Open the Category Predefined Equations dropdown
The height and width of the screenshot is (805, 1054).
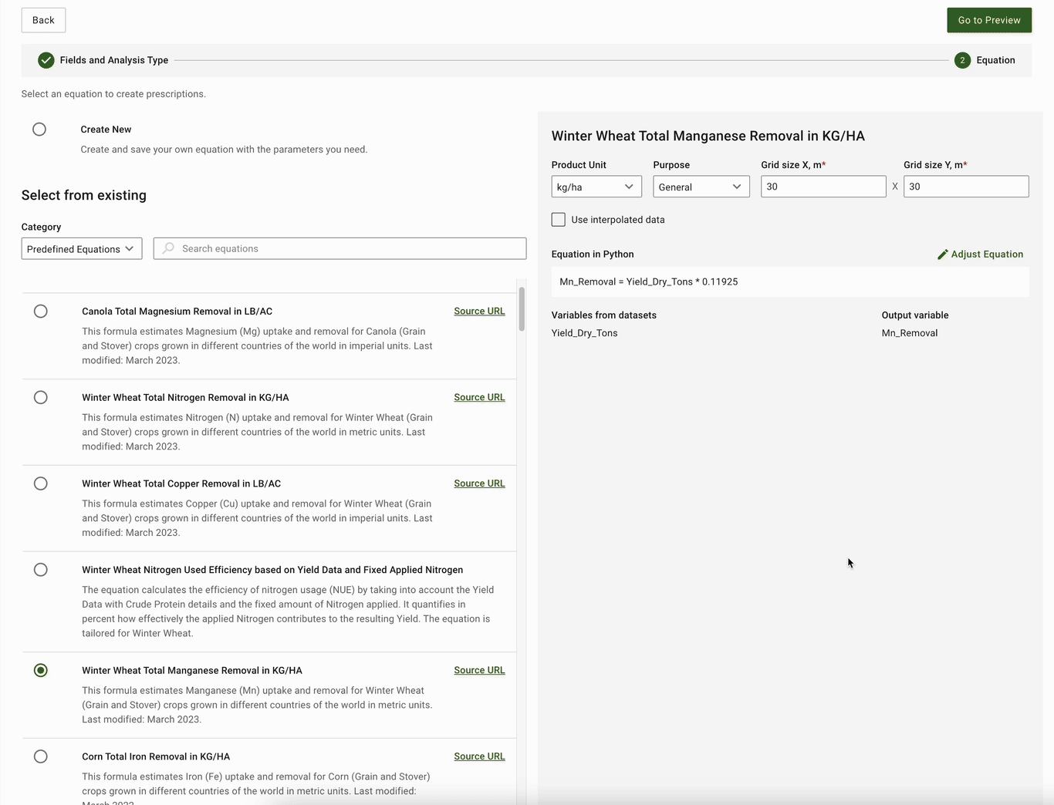(82, 249)
